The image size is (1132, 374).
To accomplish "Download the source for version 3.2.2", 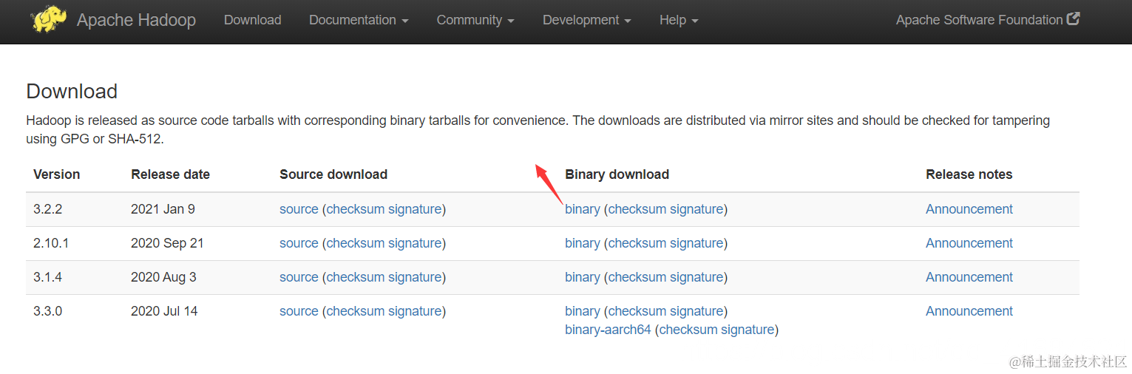I will coord(299,209).
